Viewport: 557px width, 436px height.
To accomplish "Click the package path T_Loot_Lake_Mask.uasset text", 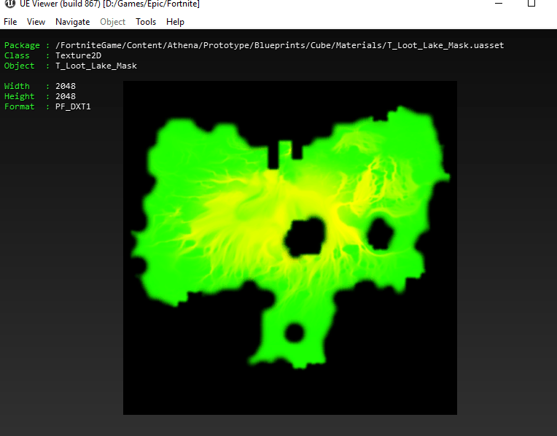I will pos(279,45).
